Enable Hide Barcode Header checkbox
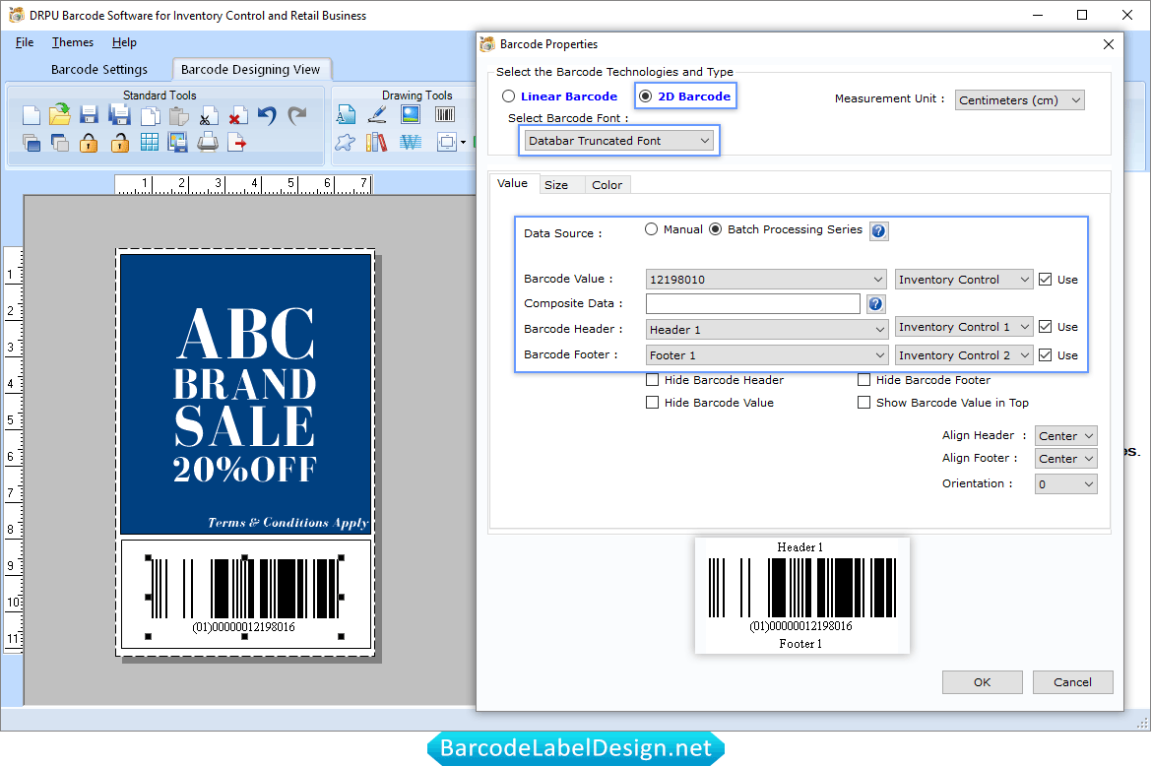The image size is (1151, 766). [652, 380]
